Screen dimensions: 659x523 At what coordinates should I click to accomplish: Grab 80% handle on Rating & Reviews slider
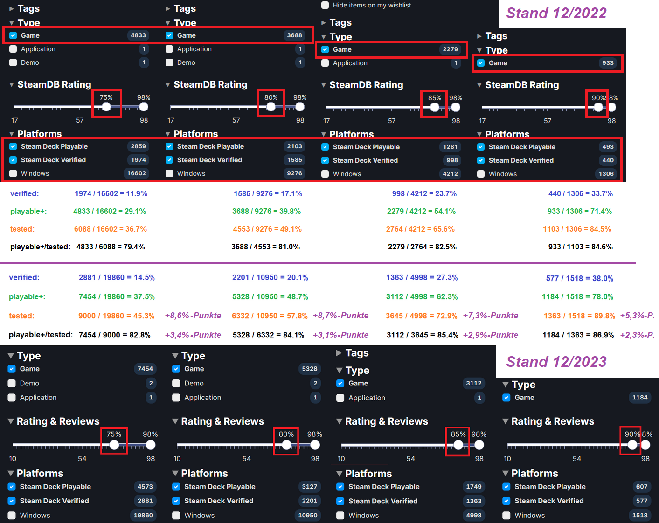(x=287, y=445)
